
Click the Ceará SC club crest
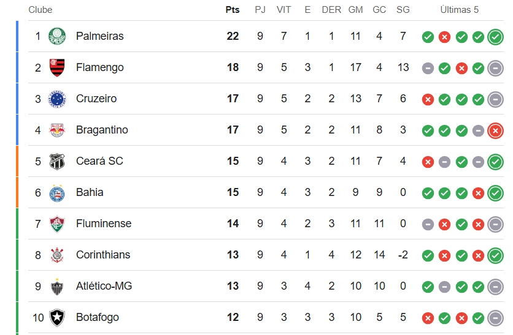coord(57,161)
